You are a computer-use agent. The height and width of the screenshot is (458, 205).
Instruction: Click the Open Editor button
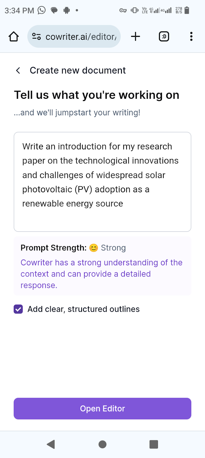102,408
